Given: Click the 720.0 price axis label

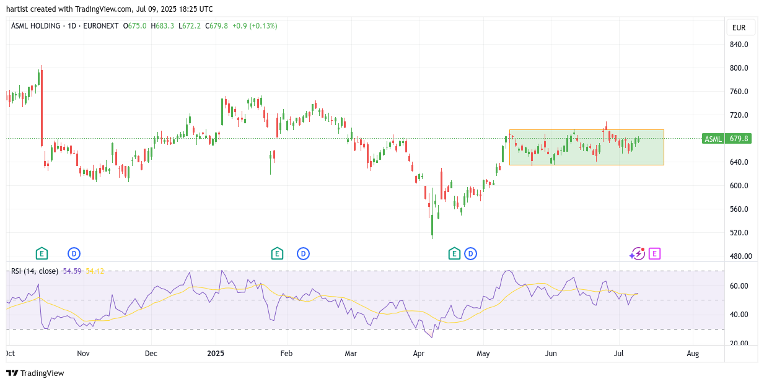Looking at the screenshot, I should pos(739,115).
